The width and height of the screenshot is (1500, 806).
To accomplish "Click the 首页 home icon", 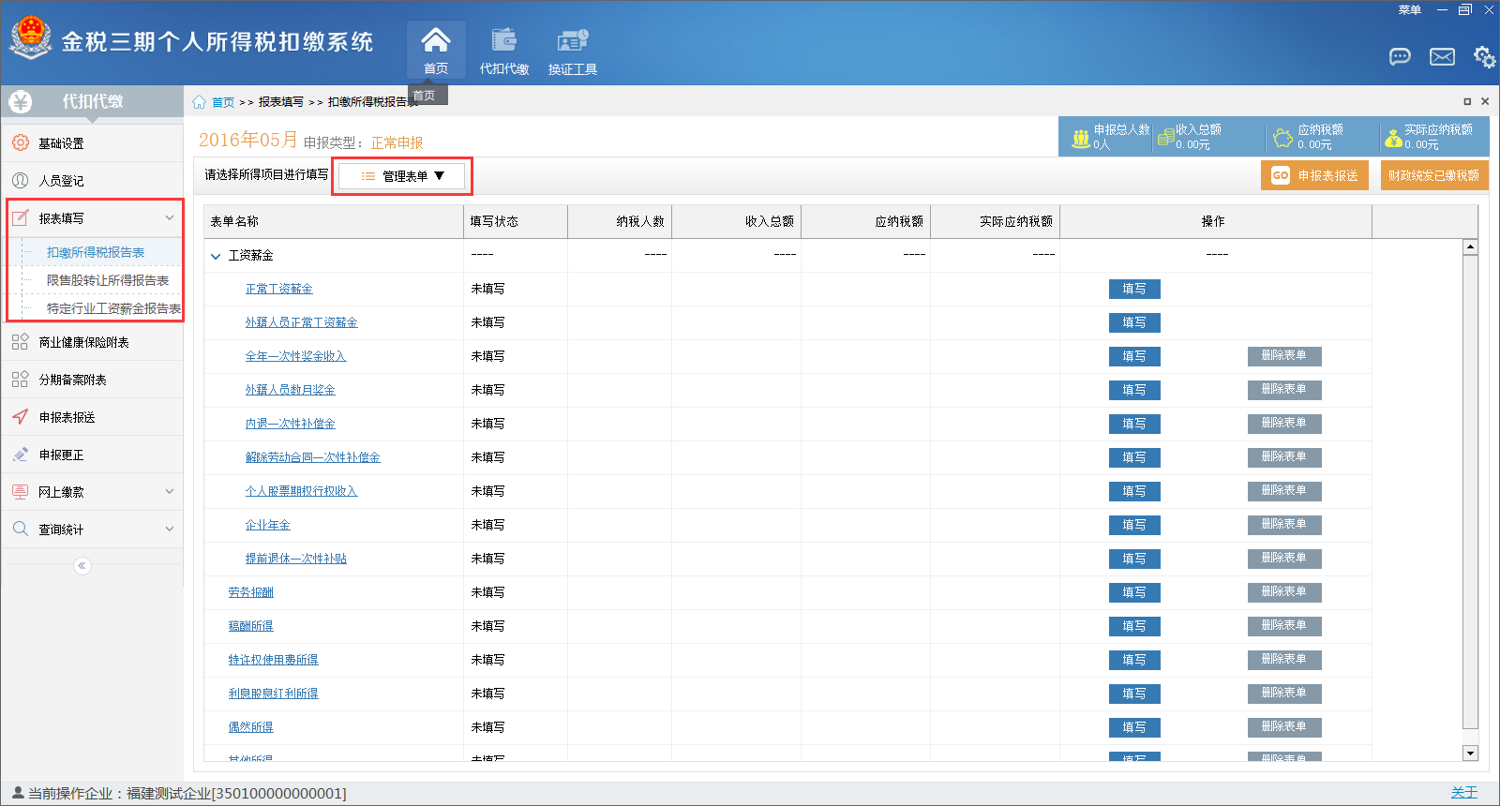I will (436, 40).
